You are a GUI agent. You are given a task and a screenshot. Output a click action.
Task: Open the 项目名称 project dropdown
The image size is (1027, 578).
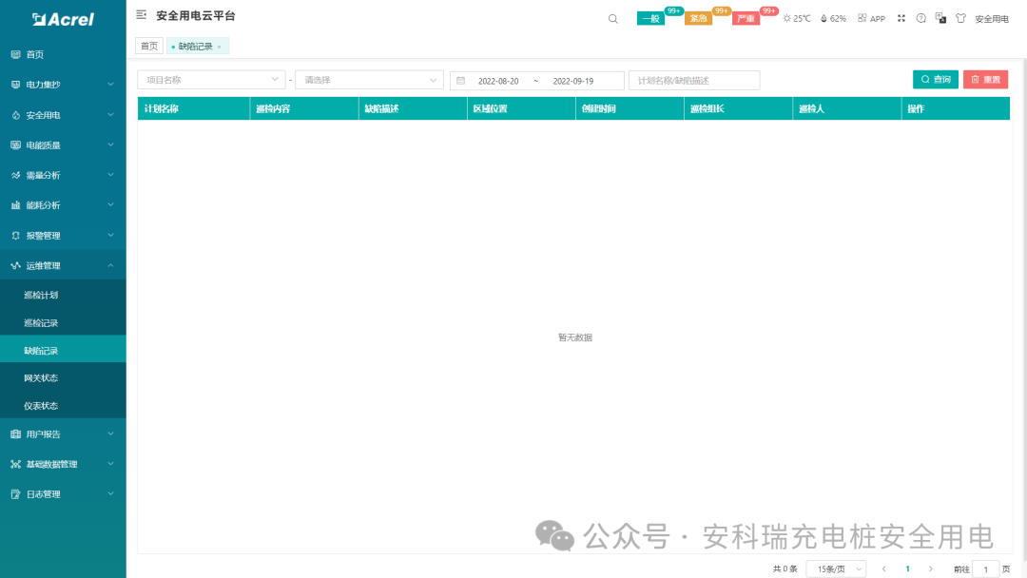[211, 79]
